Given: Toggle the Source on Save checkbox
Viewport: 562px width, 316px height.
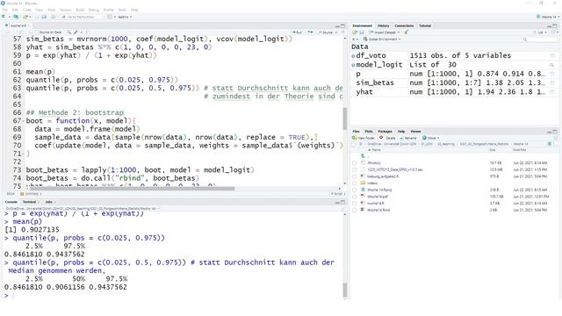Looking at the screenshot, I should [36, 32].
